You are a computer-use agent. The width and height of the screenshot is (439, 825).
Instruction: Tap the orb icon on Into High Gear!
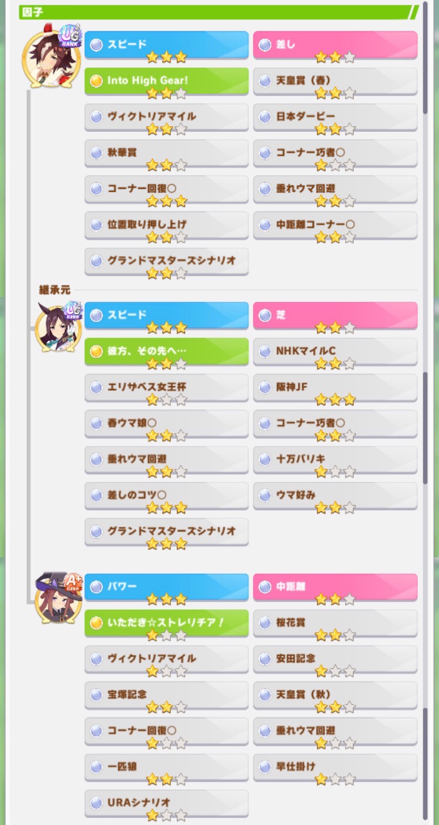tap(97, 80)
